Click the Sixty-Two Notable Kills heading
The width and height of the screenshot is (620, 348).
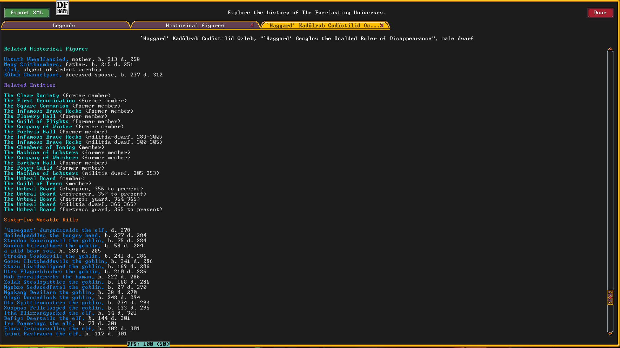[x=41, y=220]
